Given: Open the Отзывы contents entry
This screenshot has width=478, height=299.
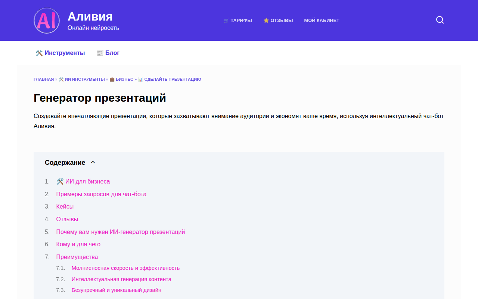Looking at the screenshot, I should (67, 219).
